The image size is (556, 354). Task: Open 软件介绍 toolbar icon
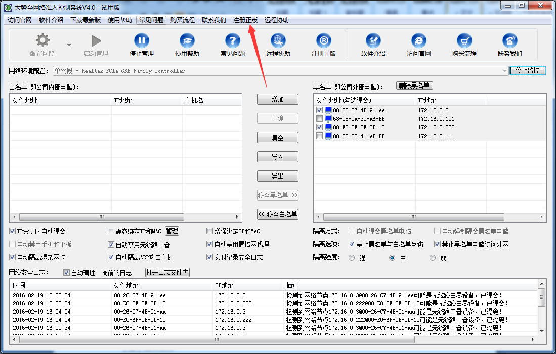[x=373, y=40]
